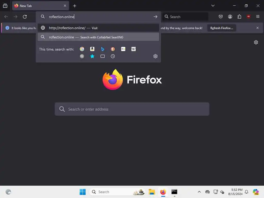Close the New Tab tab
Screen dimensions: 264x198
tap(65, 6)
